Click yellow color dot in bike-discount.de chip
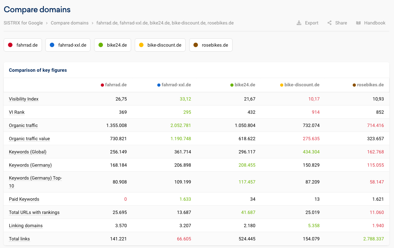 pos(141,45)
